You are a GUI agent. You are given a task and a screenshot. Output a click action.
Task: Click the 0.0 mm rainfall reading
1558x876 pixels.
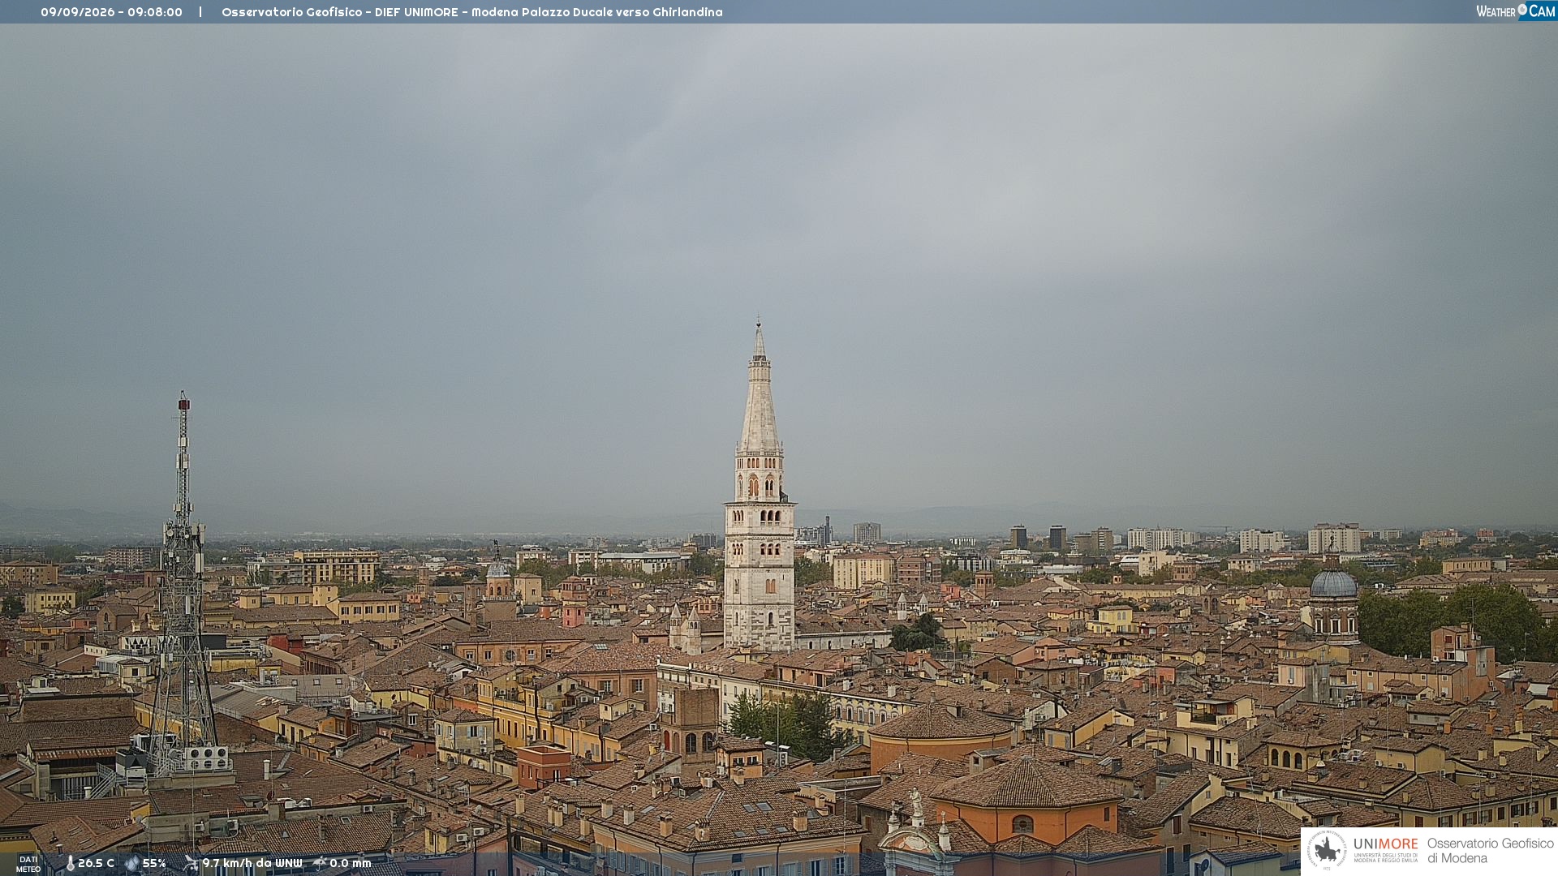350,863
